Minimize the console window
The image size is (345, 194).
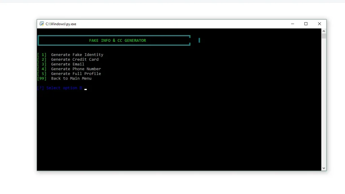[x=292, y=24]
